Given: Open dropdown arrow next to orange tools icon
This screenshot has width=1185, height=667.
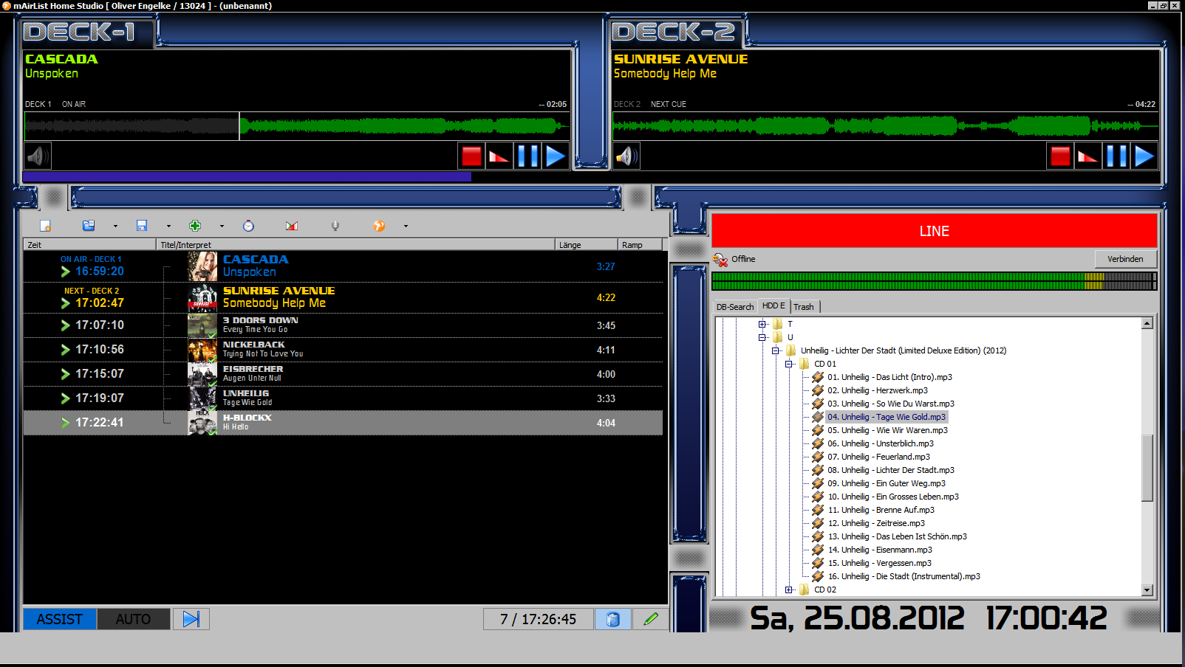Looking at the screenshot, I should tap(406, 227).
